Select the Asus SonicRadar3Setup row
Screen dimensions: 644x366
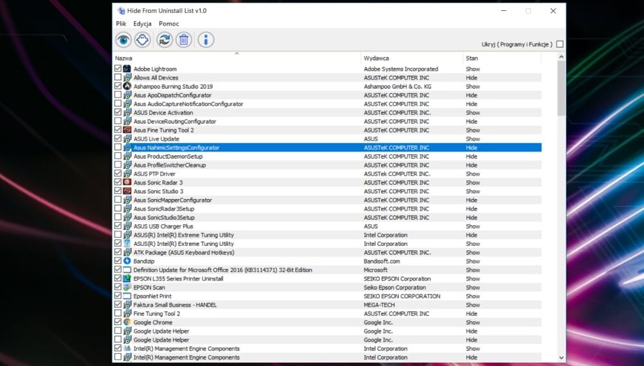(x=327, y=209)
